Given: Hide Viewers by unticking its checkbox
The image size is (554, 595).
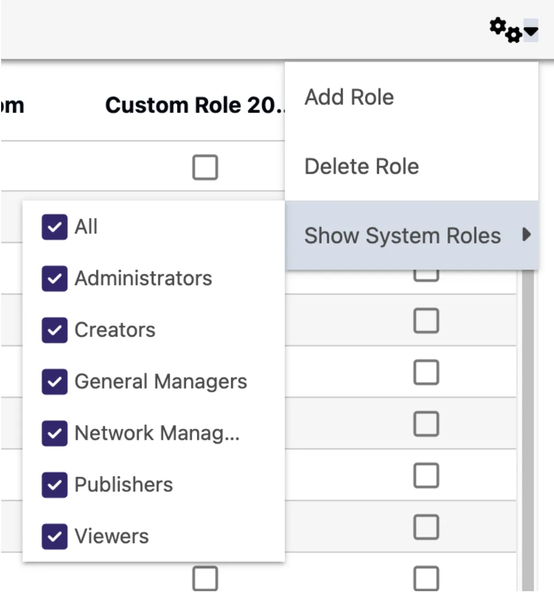Looking at the screenshot, I should tap(55, 537).
